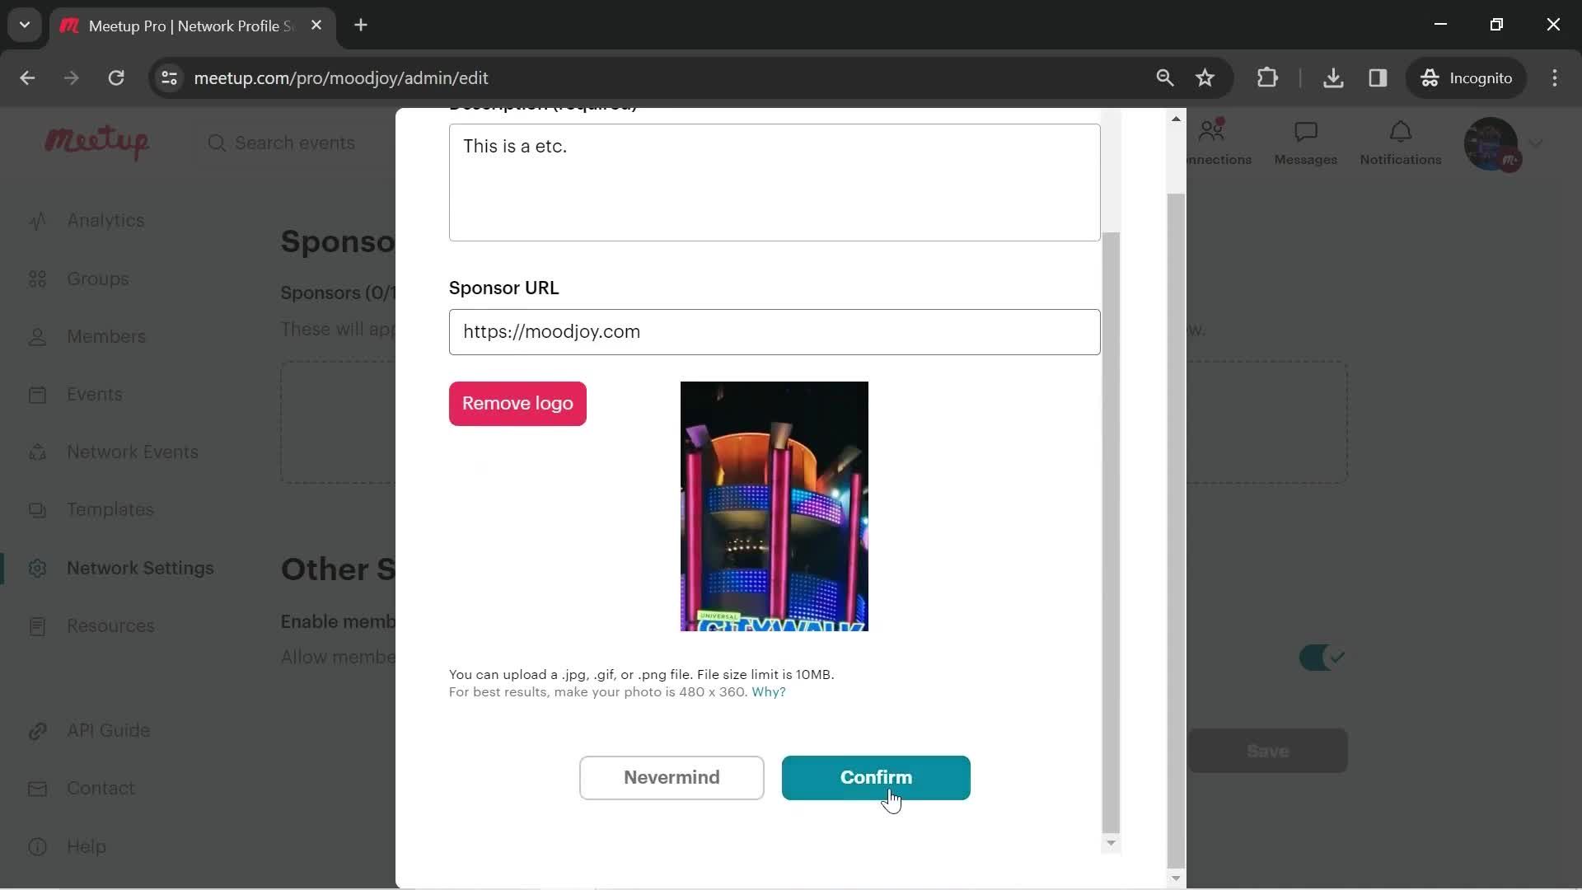Click the Confirm button

[877, 777]
